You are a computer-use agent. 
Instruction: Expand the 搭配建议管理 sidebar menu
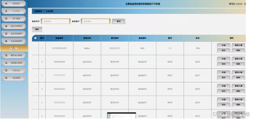click(x=14, y=63)
